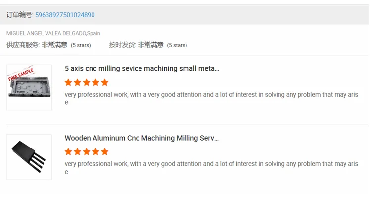This screenshot has height=198, width=371.
Task: Click the fifth star under Wooden Aluminum Cnc Machining
Action: click(x=104, y=151)
